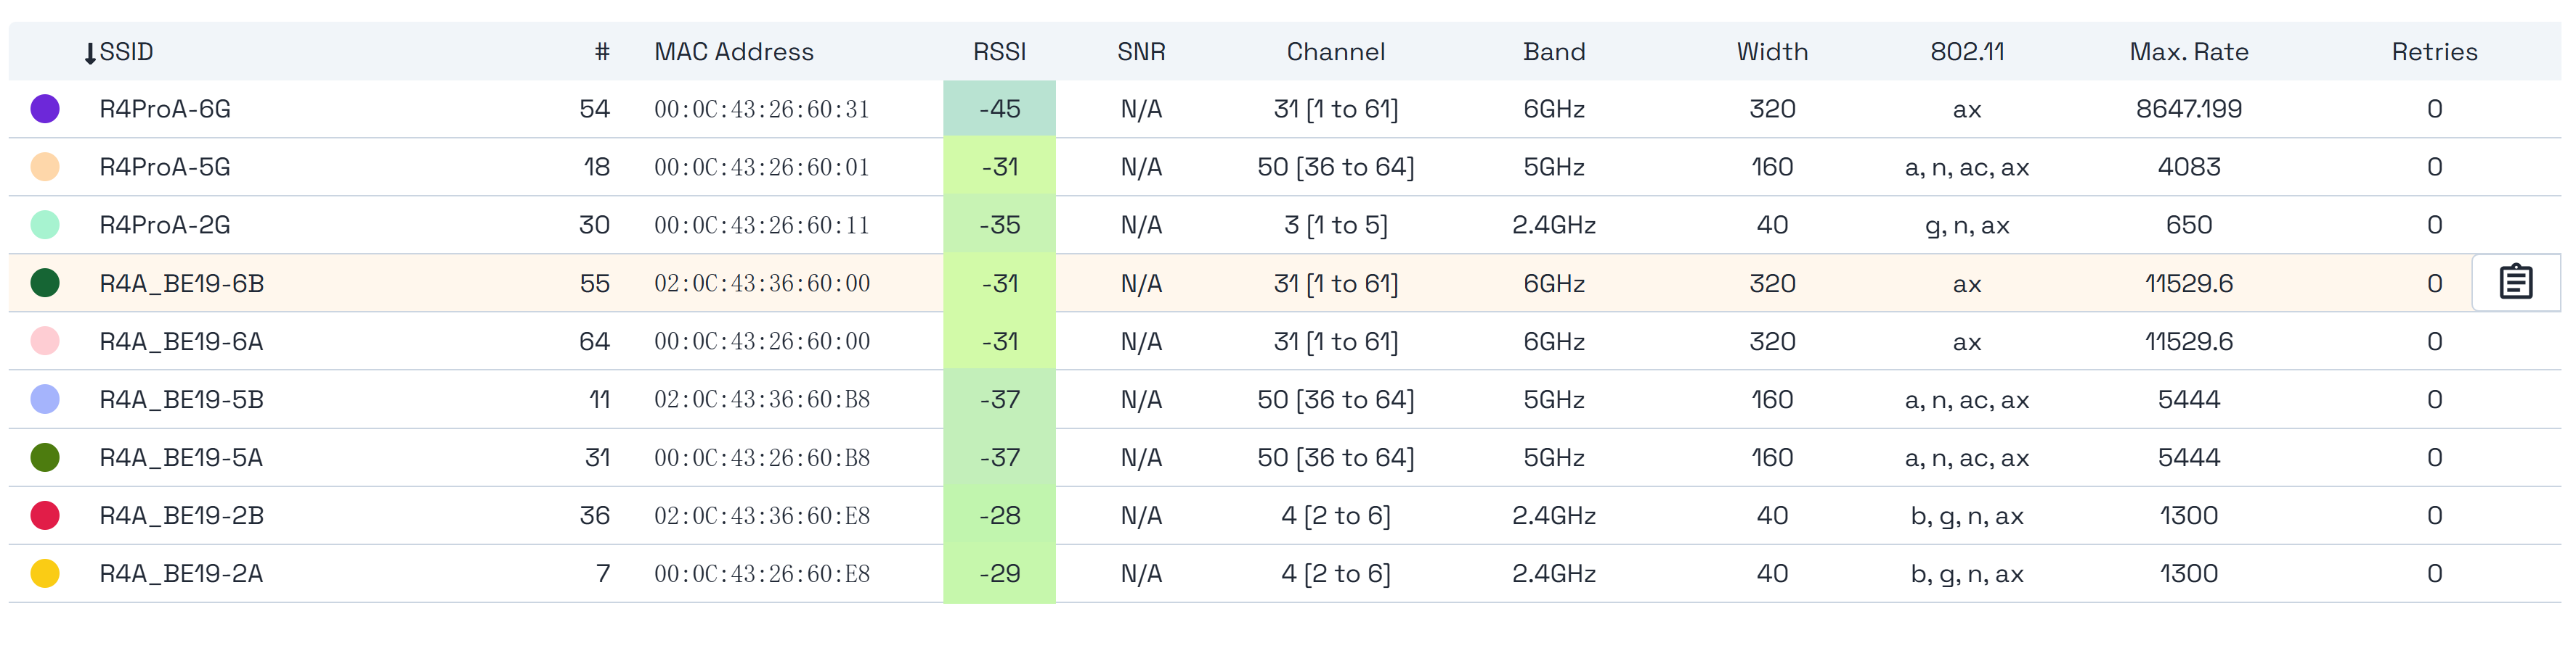Click the peach color dot for R4ProA-5G
This screenshot has height=656, width=2576.
[45, 167]
